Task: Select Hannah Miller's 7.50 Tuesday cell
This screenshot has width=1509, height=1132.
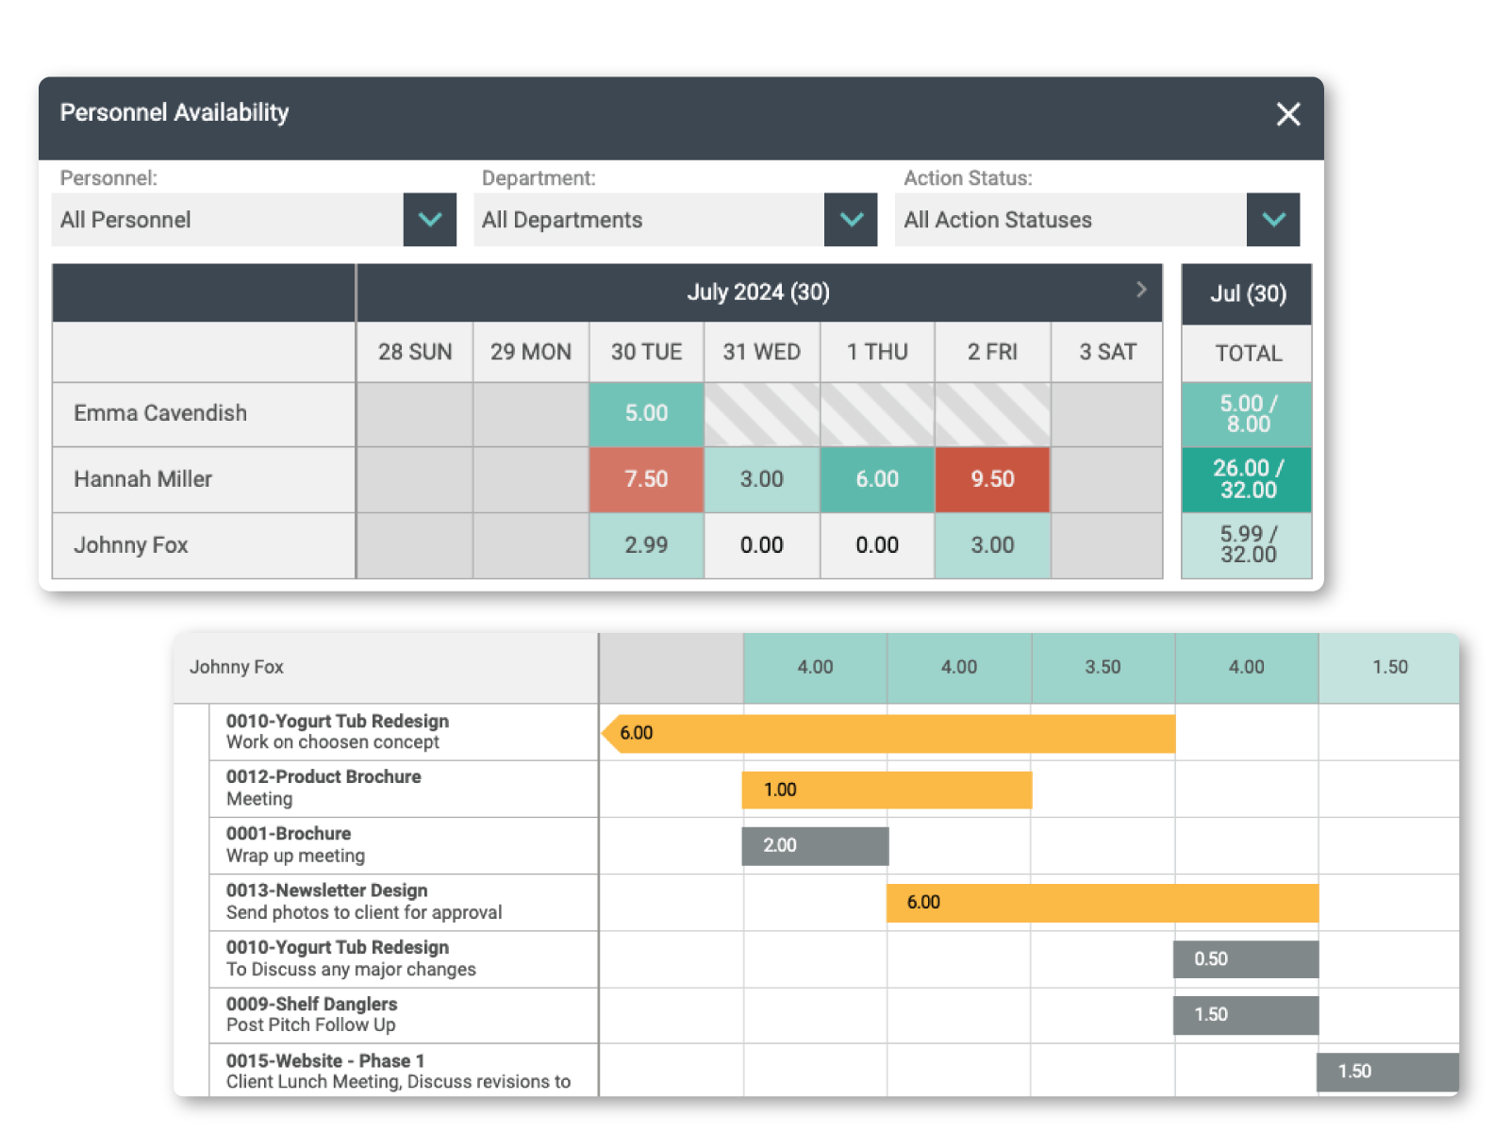Action: tap(646, 479)
